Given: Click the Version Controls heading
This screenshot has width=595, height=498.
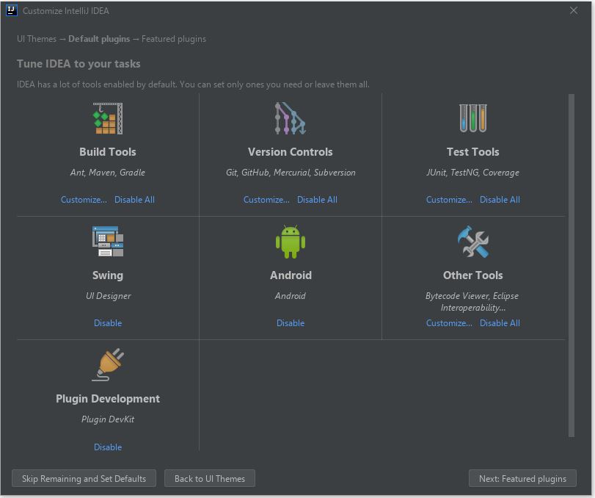Looking at the screenshot, I should pyautogui.click(x=291, y=152).
